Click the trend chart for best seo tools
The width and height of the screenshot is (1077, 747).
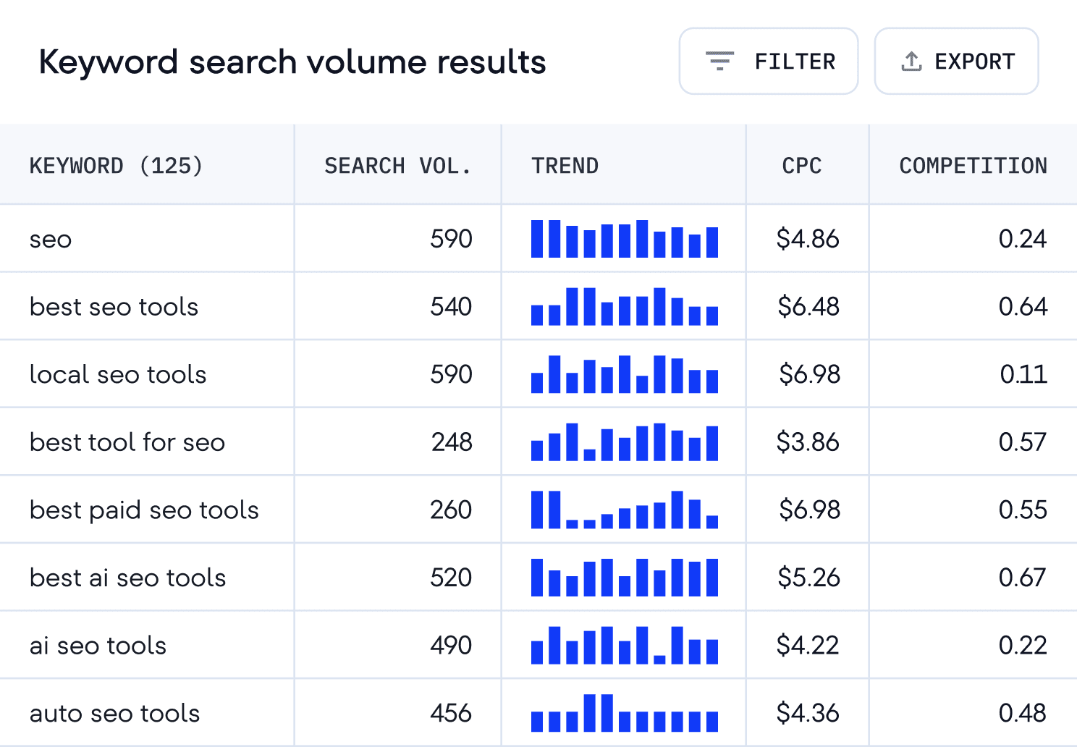click(624, 307)
